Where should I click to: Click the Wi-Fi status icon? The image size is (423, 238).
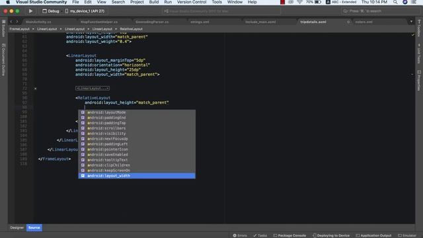click(x=299, y=2)
